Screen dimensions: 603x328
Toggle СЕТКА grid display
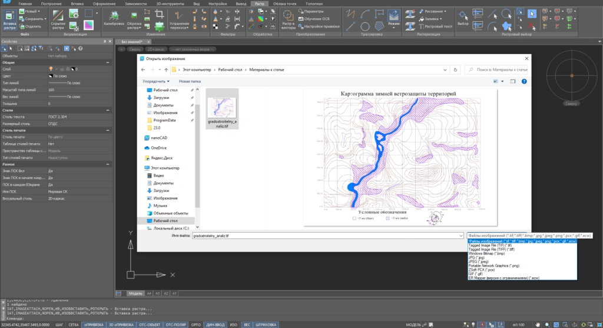coord(74,324)
